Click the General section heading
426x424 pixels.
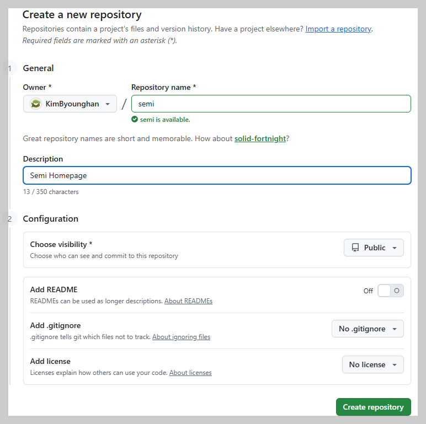pos(39,68)
